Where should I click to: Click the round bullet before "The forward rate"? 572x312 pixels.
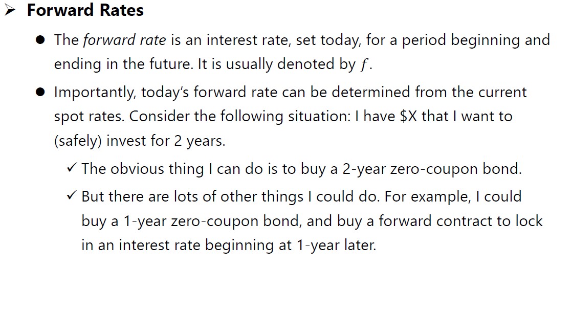[40, 40]
